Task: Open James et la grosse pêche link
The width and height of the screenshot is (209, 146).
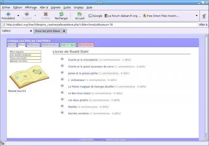Action: coord(83,73)
